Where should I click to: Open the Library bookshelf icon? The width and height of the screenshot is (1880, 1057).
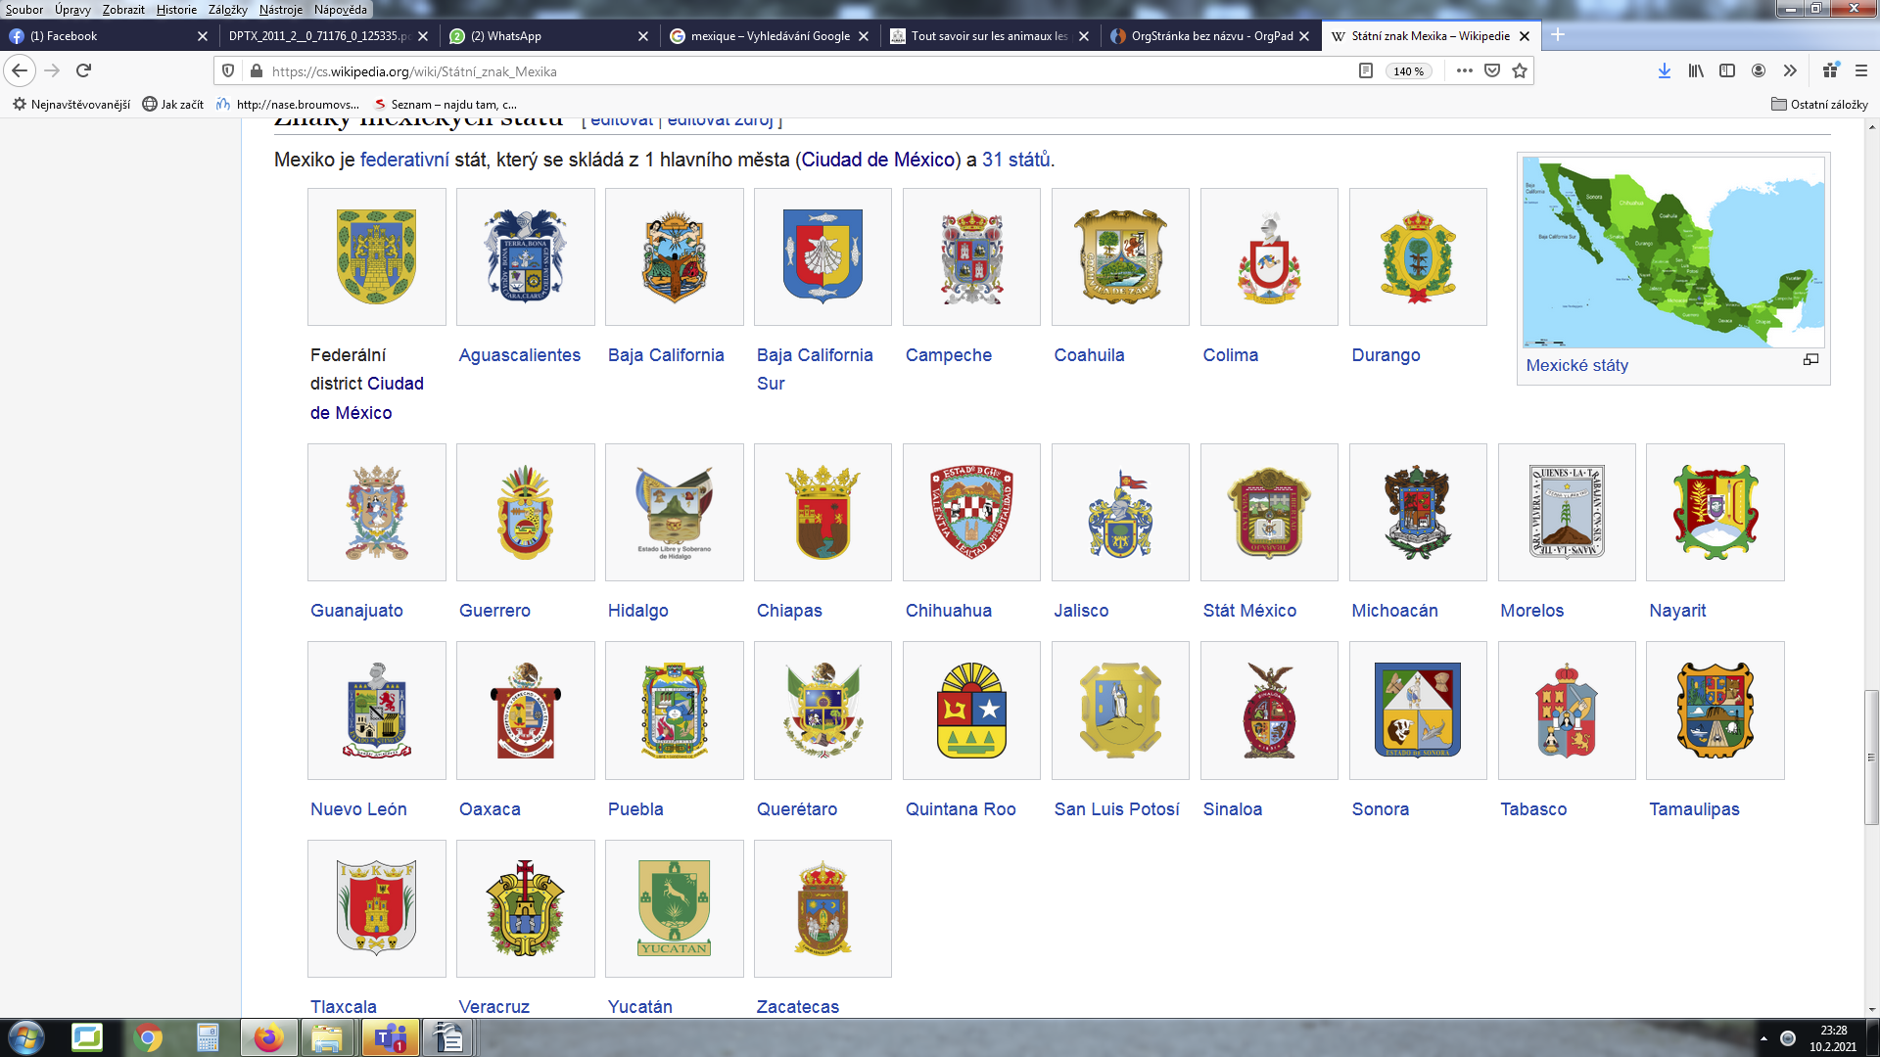pos(1696,70)
